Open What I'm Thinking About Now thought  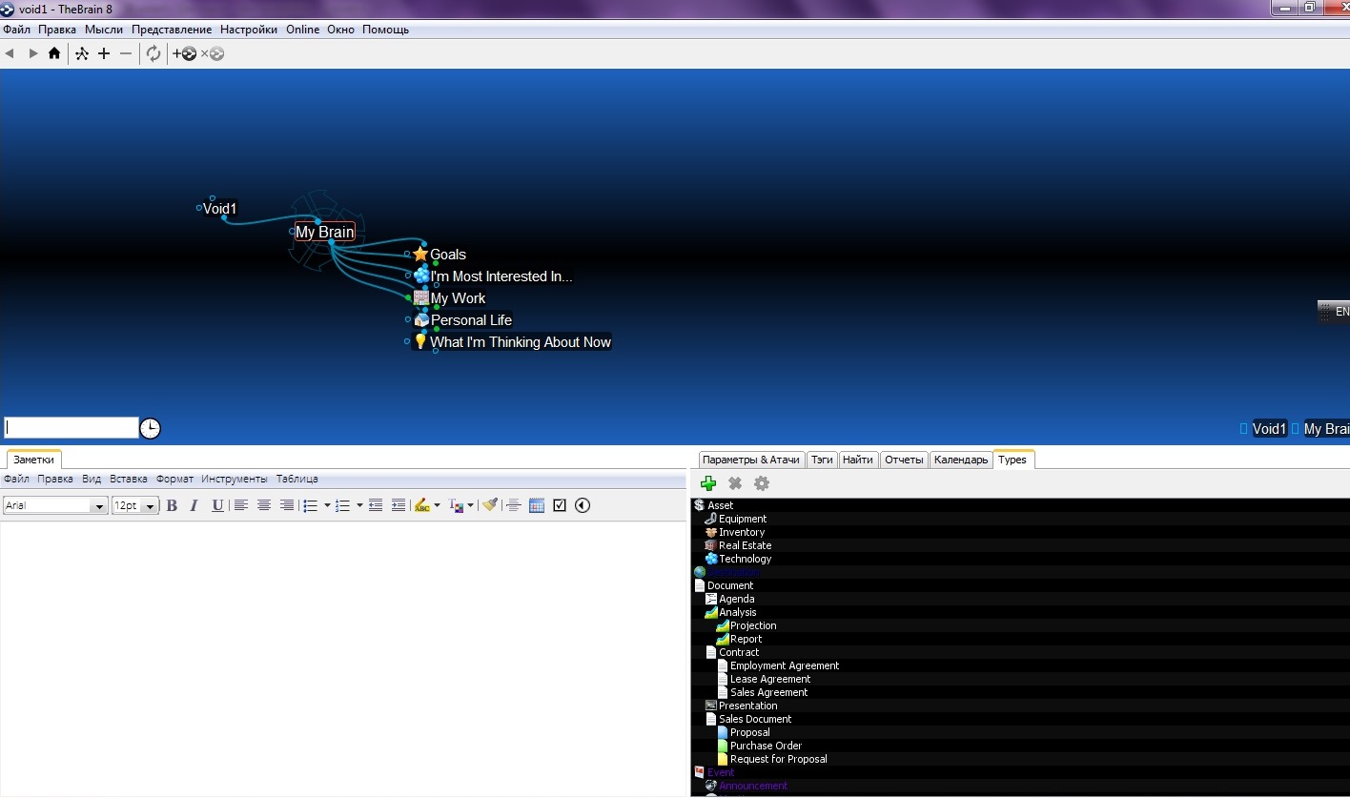point(521,342)
